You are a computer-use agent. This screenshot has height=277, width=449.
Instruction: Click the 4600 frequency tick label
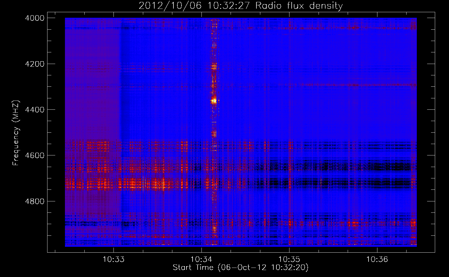click(x=34, y=155)
